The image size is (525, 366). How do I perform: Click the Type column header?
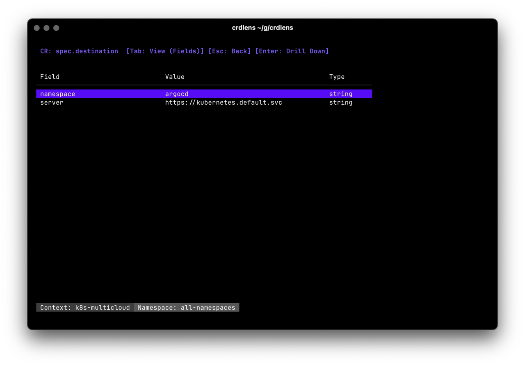(x=337, y=77)
